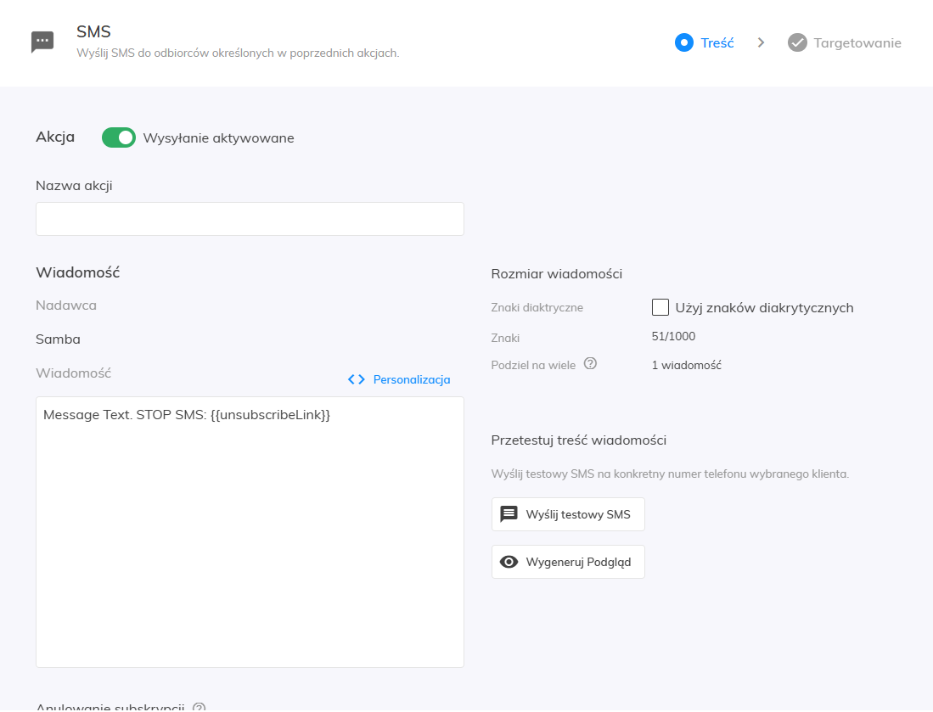Screen dimensions: 933x712
Task: Click the SMS page title text
Action: coord(94,32)
